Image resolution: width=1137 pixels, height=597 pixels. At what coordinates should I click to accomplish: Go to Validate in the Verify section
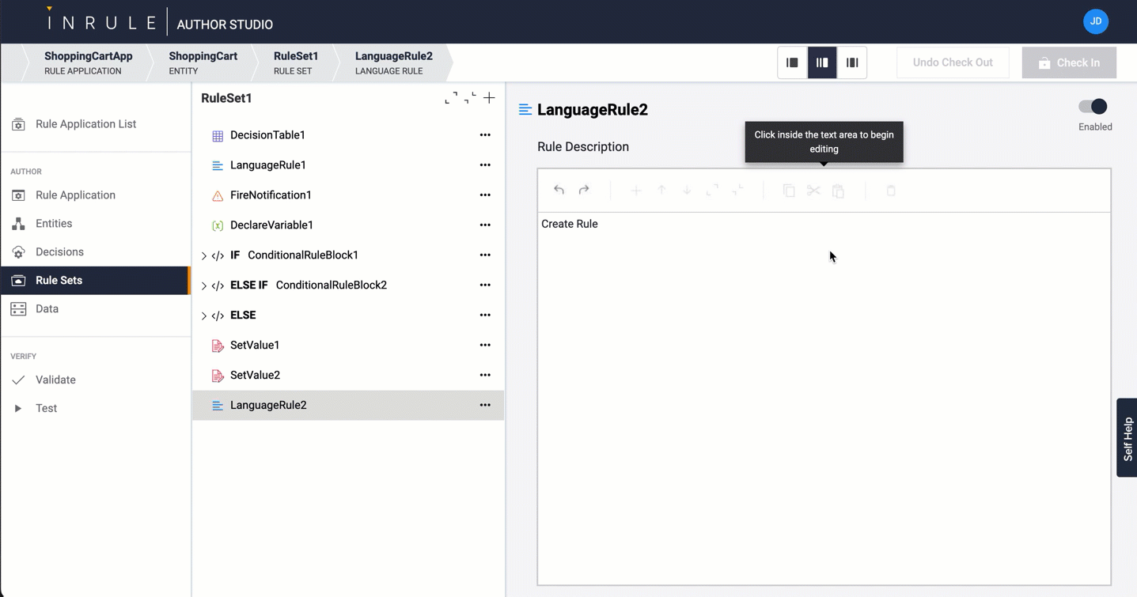55,380
